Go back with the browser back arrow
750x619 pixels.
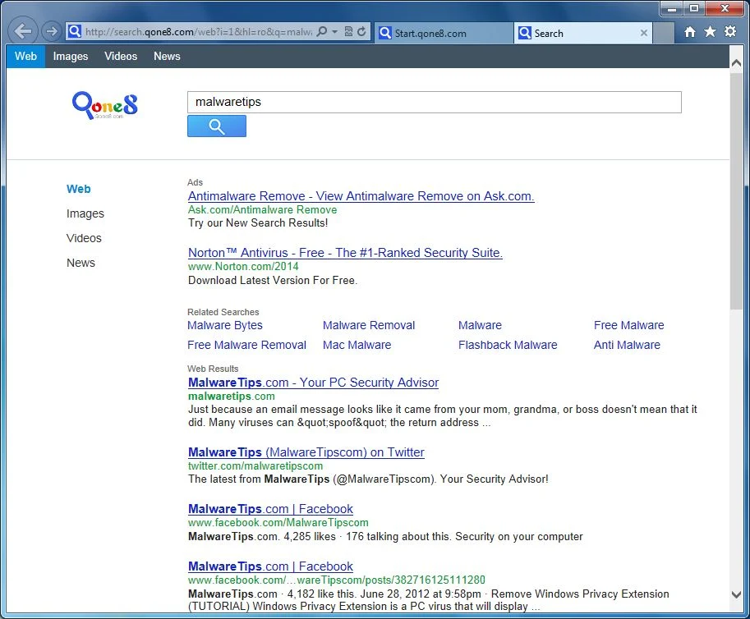[x=22, y=31]
